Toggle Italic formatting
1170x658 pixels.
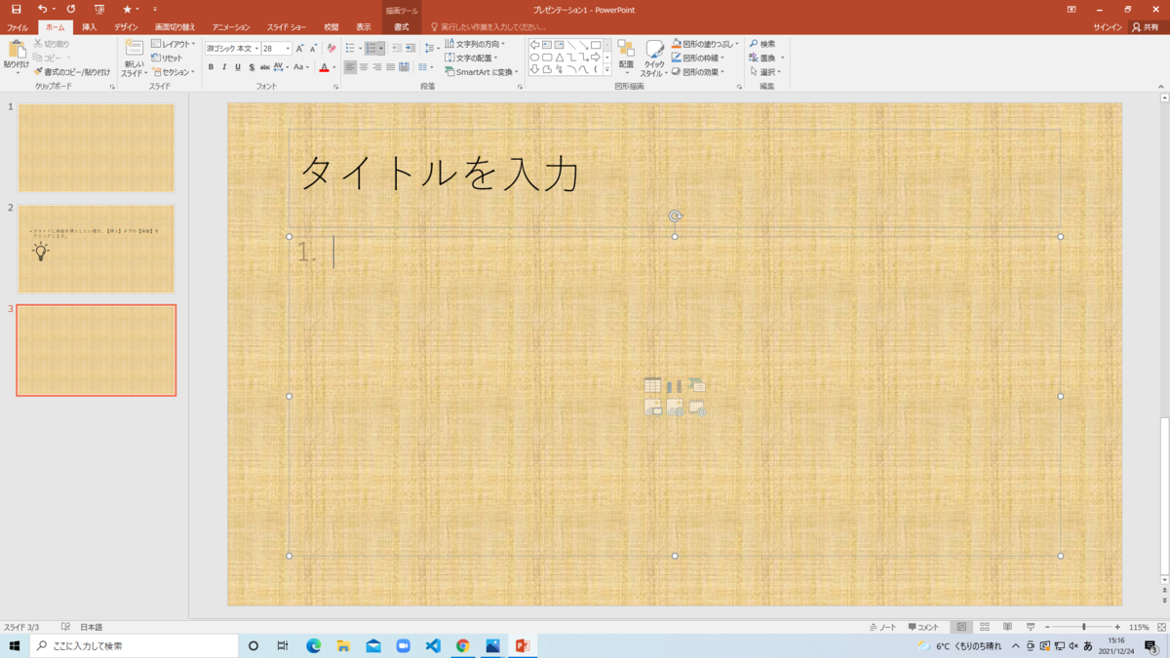224,66
